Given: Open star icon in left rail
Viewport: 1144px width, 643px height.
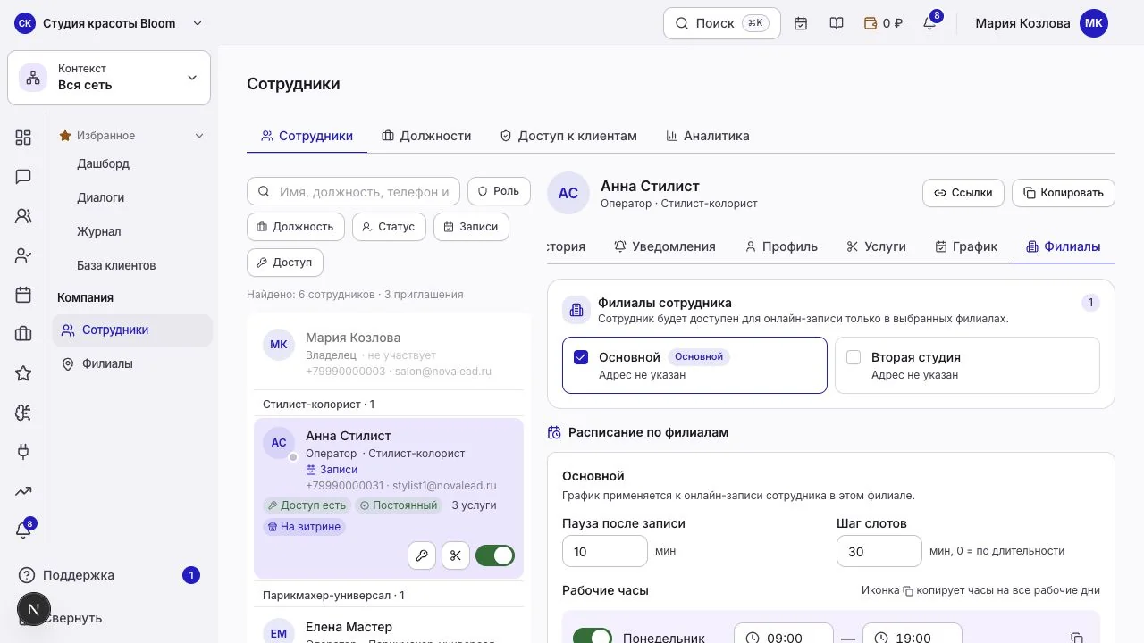Looking at the screenshot, I should coord(23,373).
